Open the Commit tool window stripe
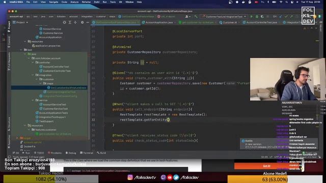Viewport: 326px width, 183px height. [x=9, y=42]
